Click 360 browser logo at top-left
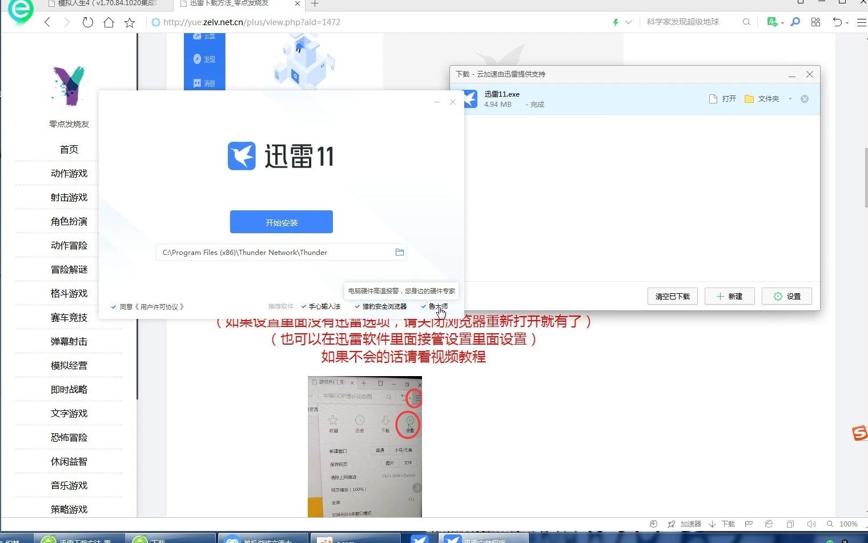Image resolution: width=868 pixels, height=543 pixels. point(21,11)
